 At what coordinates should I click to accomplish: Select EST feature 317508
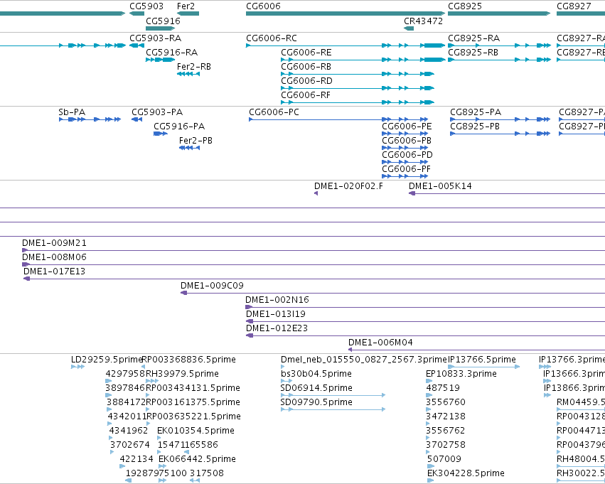click(195, 481)
